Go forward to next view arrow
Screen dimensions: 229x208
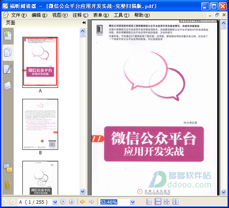tap(92, 202)
